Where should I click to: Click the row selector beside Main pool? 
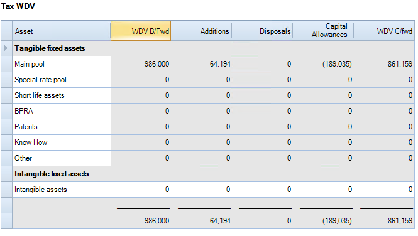coord(7,64)
